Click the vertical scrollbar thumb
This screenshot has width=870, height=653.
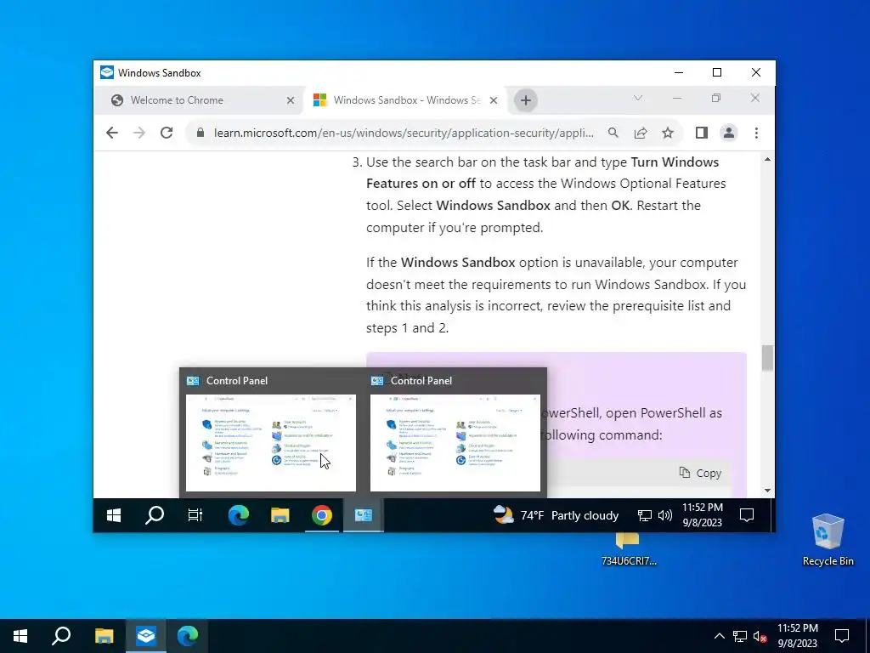pyautogui.click(x=767, y=358)
